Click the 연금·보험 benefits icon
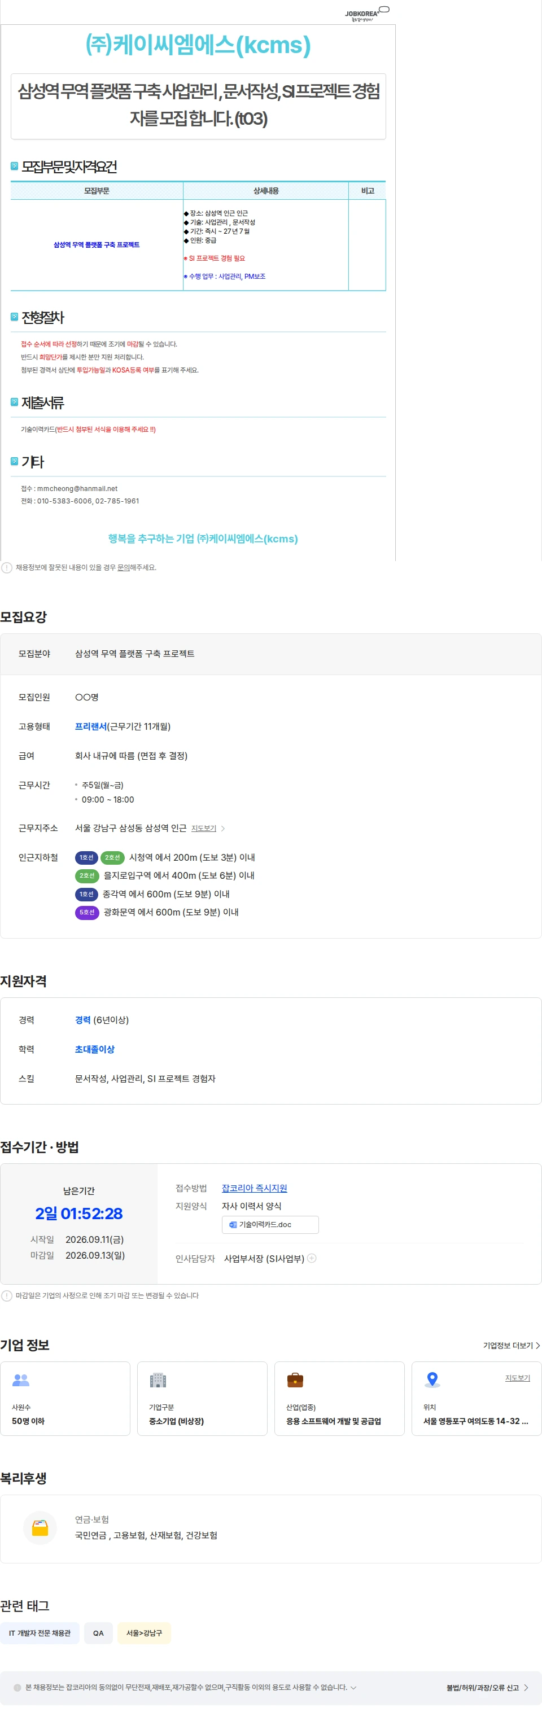Image resolution: width=542 pixels, height=1717 pixels. 40,1528
